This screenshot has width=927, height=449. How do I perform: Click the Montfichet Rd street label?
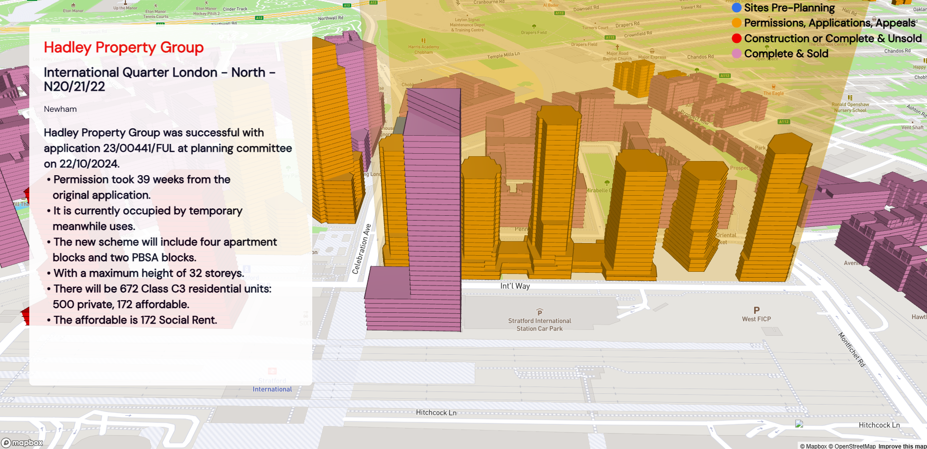pyautogui.click(x=852, y=349)
